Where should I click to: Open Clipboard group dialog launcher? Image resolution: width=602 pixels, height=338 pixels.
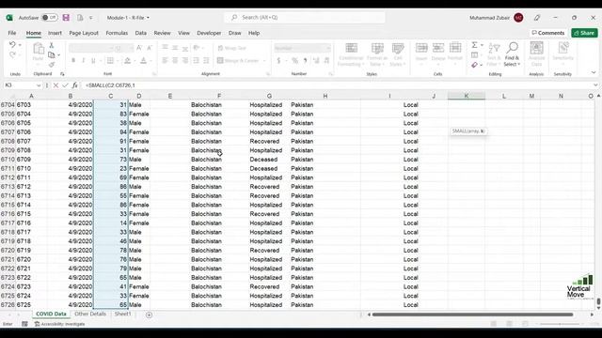click(x=62, y=74)
